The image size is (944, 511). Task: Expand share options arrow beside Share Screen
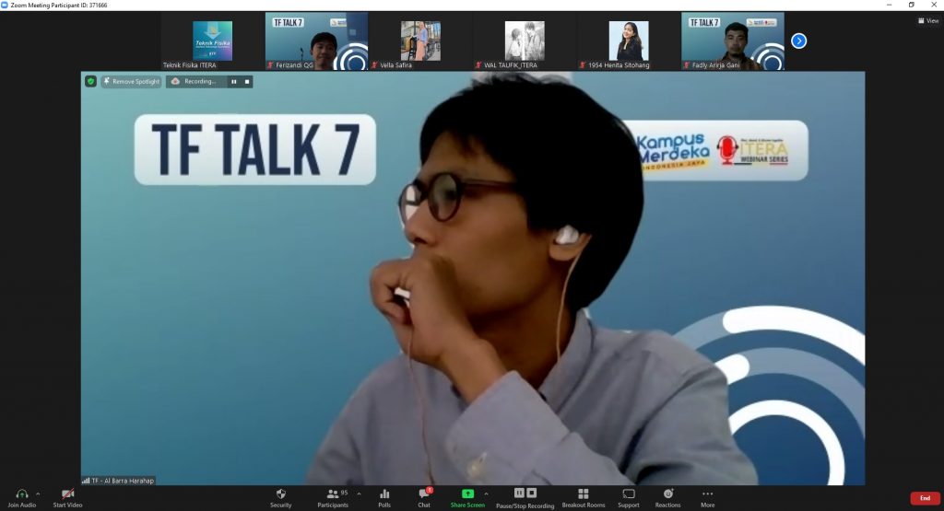point(487,494)
